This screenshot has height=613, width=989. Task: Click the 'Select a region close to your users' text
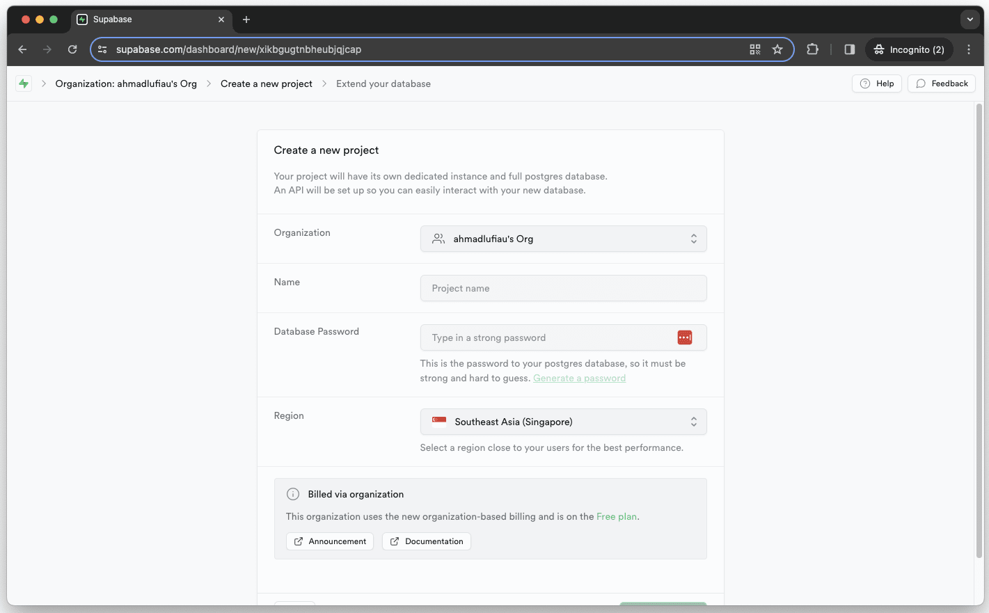tap(552, 447)
